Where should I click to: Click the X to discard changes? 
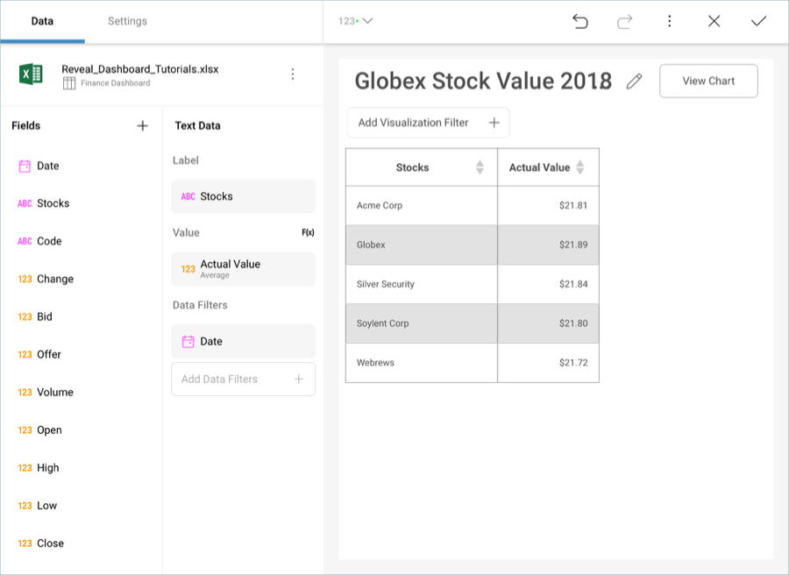coord(714,21)
